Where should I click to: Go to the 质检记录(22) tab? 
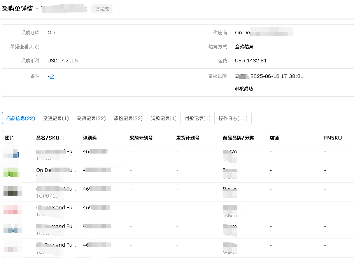(x=128, y=118)
